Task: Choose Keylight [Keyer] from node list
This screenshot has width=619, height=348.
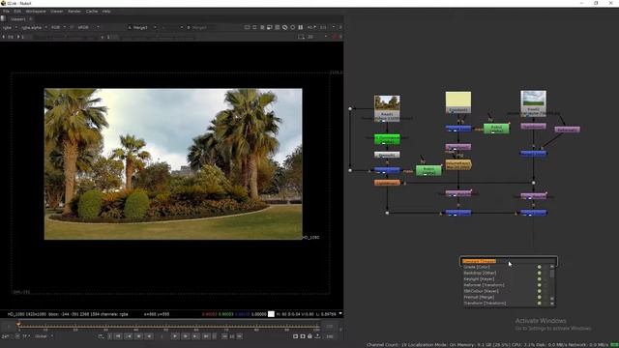Action: coord(479,279)
